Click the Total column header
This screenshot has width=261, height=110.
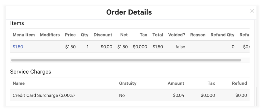coord(158,35)
